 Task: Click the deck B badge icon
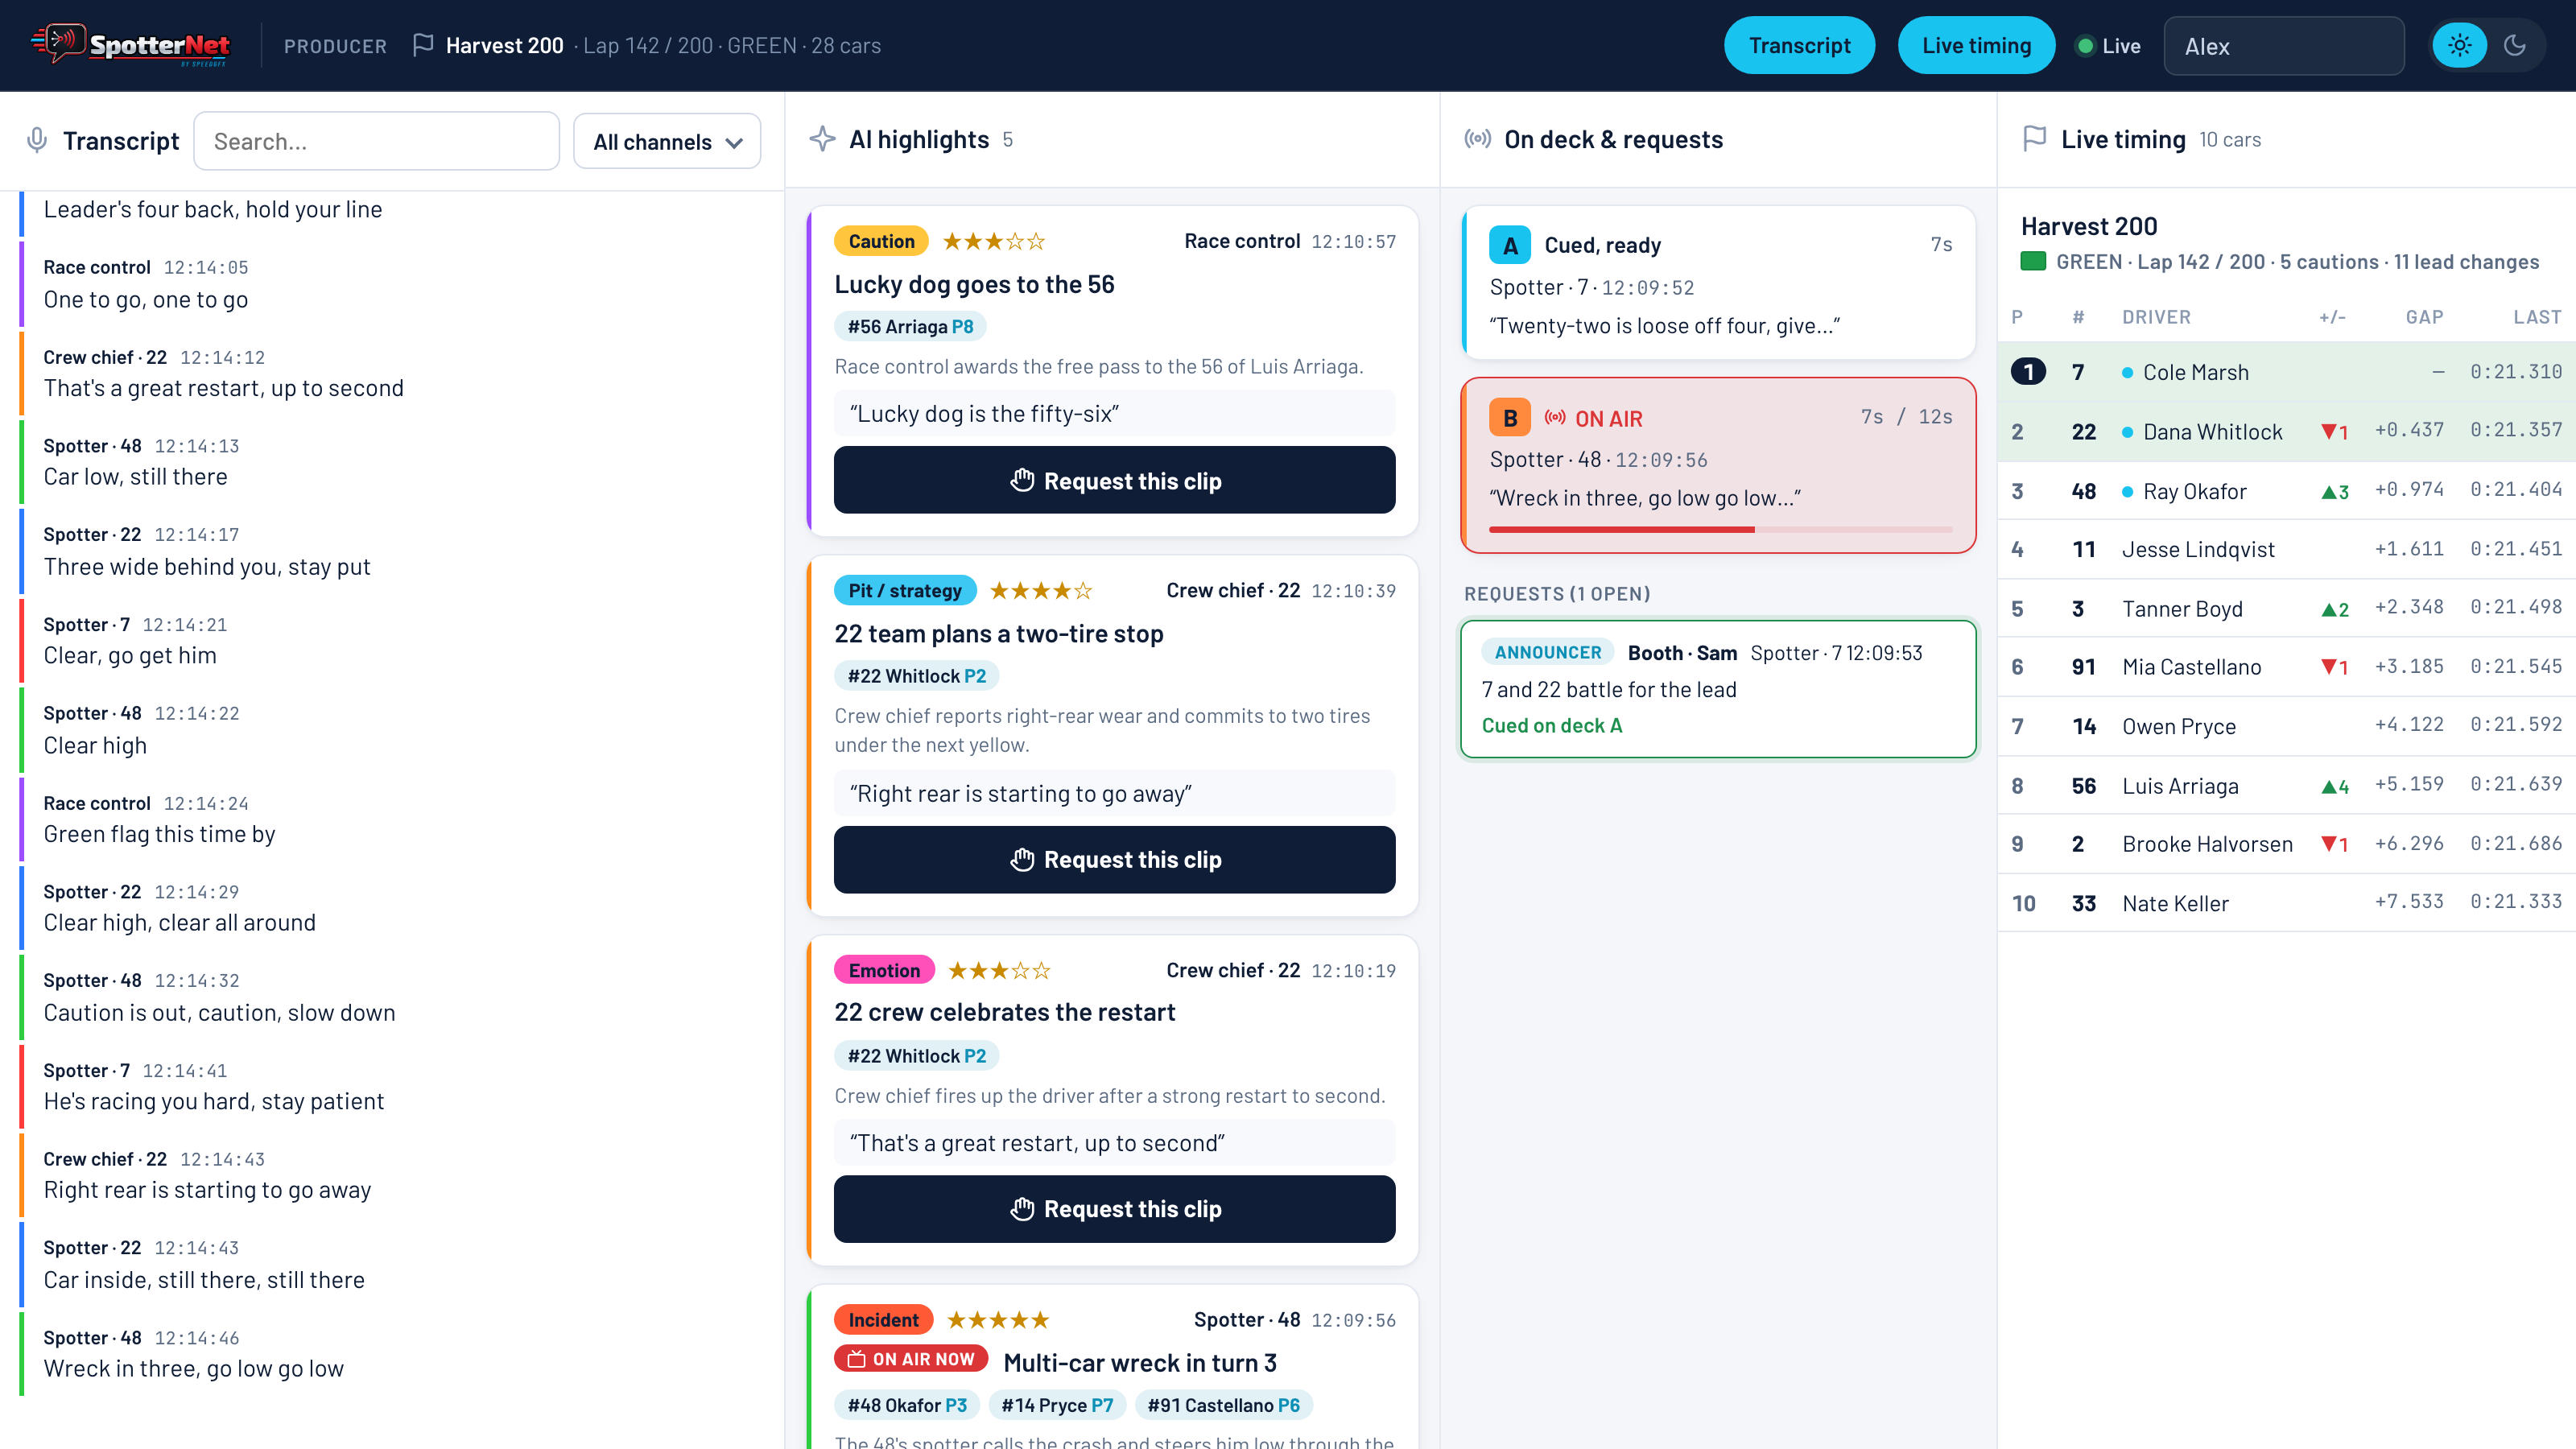[x=1509, y=418]
